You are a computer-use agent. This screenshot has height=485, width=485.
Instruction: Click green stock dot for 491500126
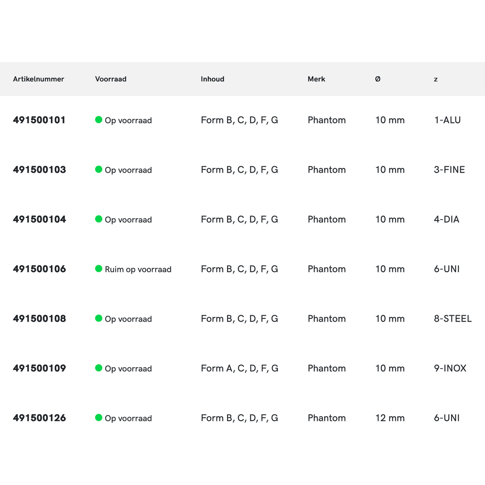coord(98,418)
